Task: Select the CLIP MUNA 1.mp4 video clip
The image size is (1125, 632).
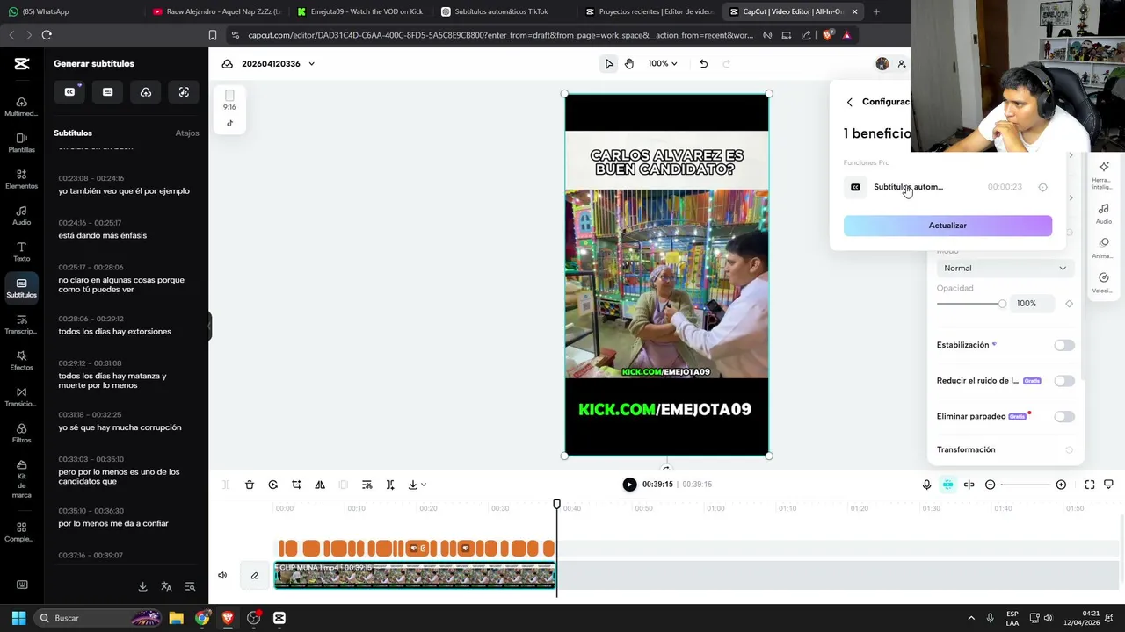Action: tap(415, 576)
